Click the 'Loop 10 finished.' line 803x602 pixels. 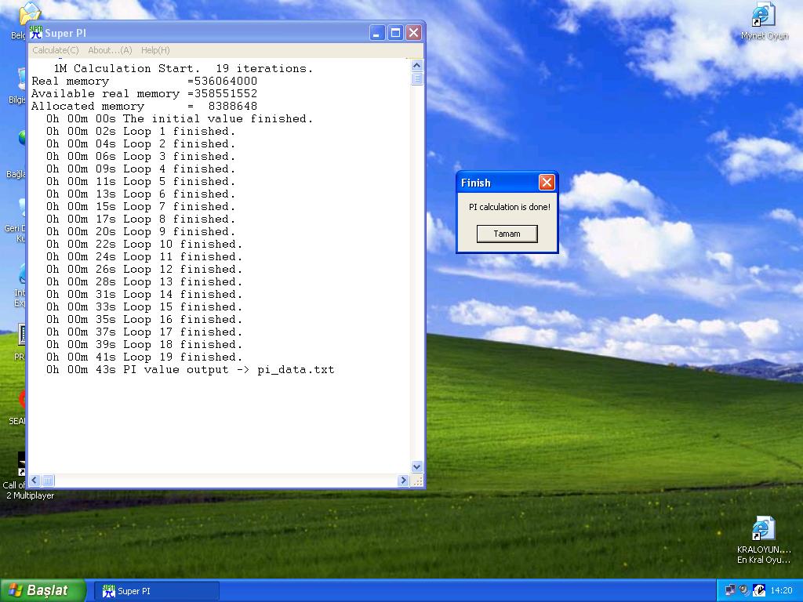pos(144,245)
